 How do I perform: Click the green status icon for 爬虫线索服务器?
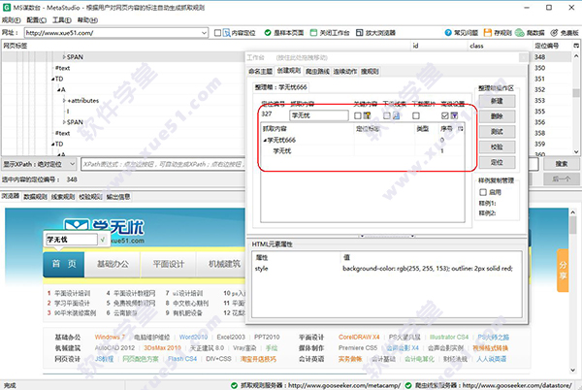(408, 385)
